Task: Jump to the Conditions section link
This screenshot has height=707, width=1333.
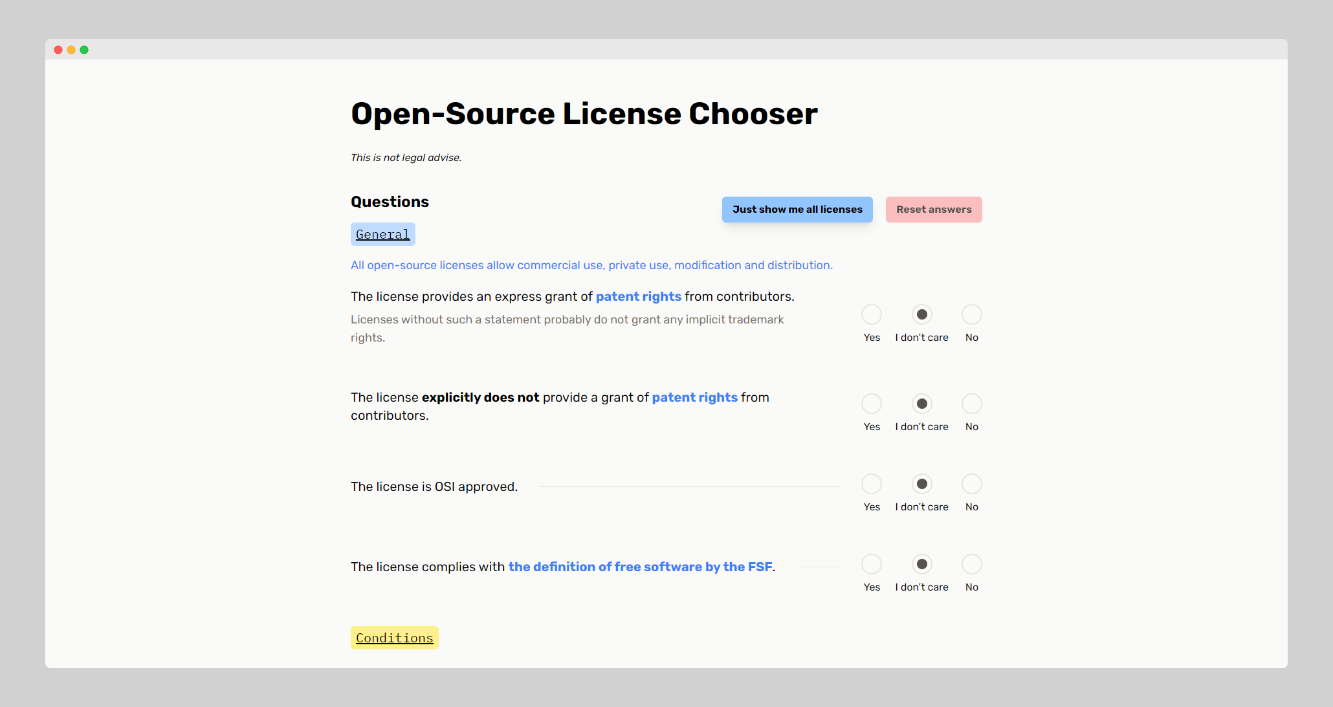Action: click(395, 638)
